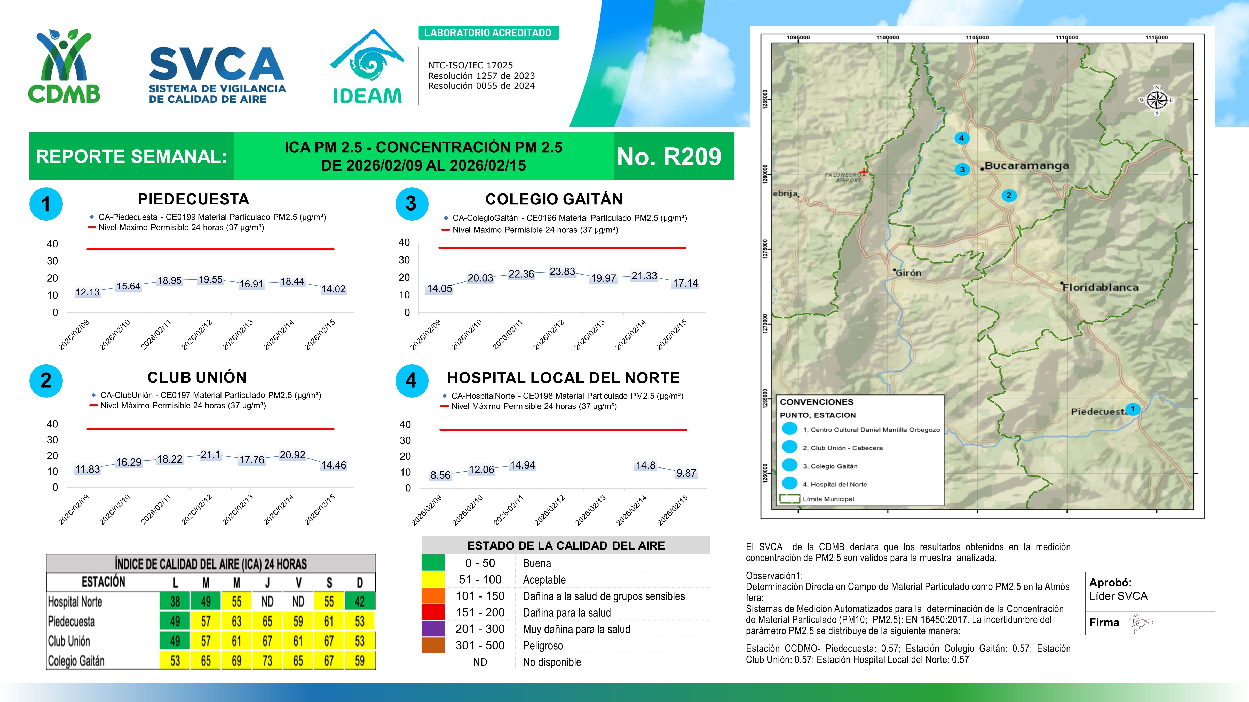Click Hospital Norte Monday ICA cell 38
Viewport: 1249px width, 702px height.
tap(175, 602)
